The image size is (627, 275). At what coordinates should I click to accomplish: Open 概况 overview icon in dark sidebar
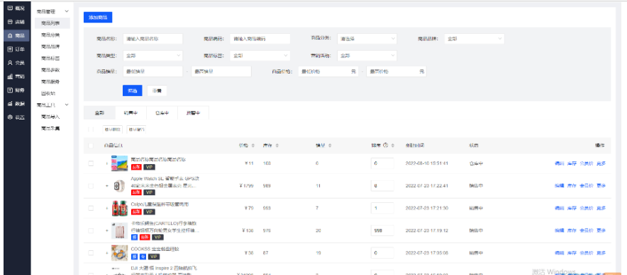(x=10, y=8)
